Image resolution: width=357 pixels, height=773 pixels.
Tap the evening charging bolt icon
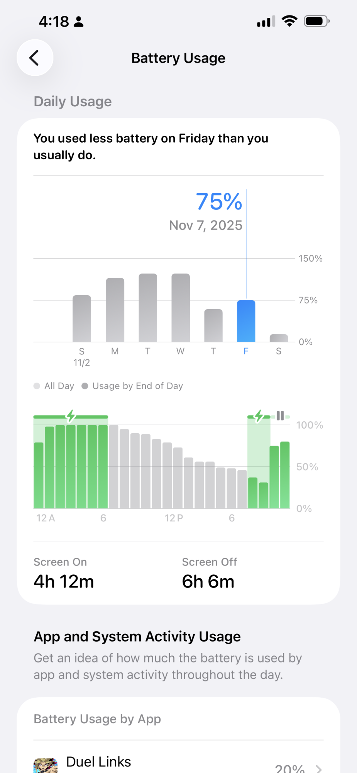[259, 416]
